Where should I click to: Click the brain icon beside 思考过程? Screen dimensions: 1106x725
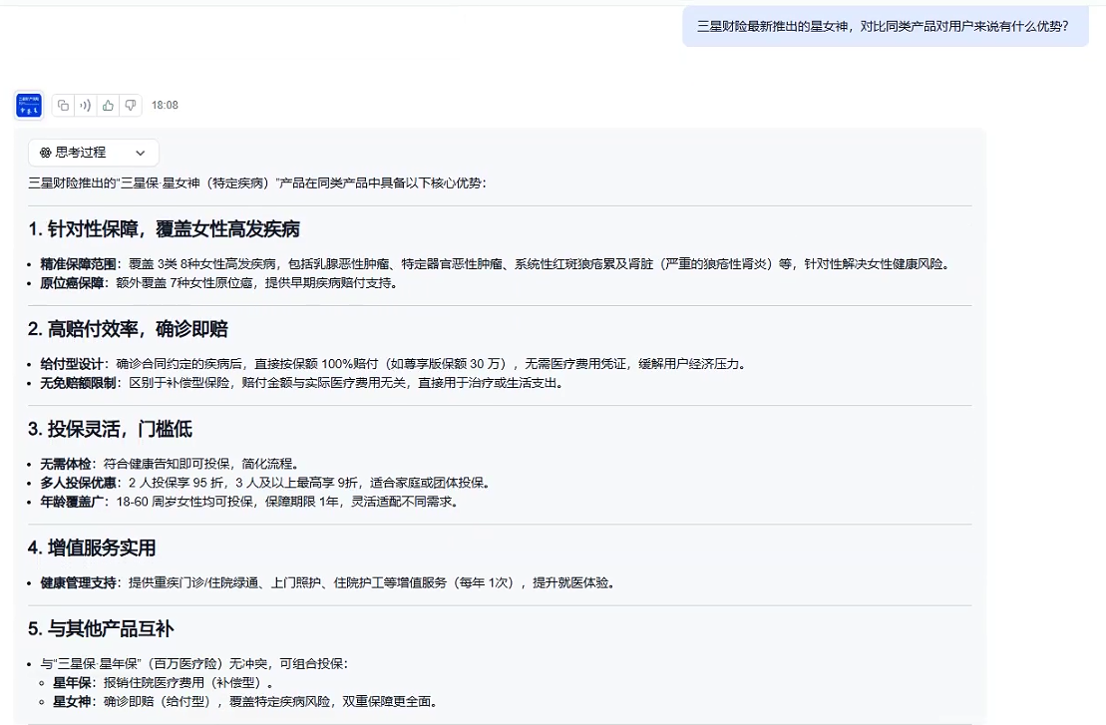45,153
